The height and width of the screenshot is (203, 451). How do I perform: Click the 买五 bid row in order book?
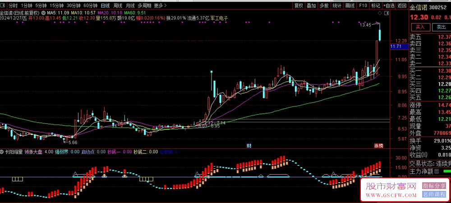click(430, 97)
